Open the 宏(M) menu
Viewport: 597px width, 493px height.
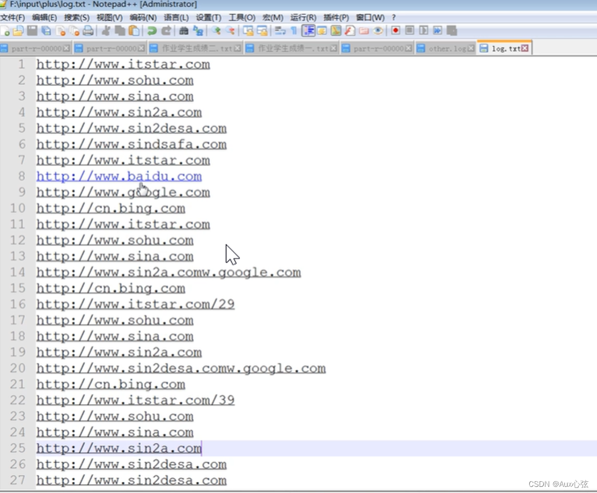pyautogui.click(x=272, y=17)
